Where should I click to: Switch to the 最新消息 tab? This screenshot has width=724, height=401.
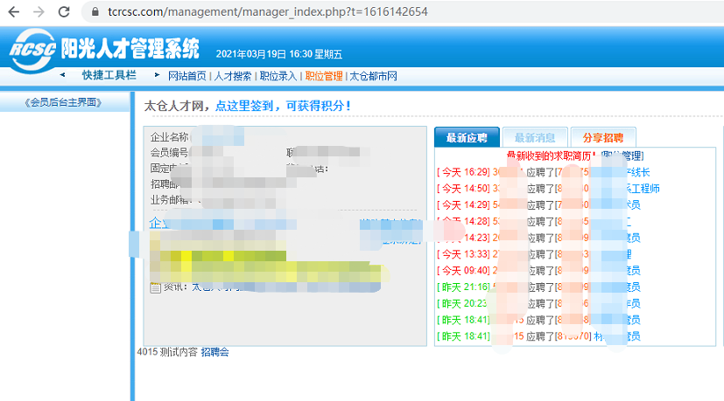coord(535,137)
